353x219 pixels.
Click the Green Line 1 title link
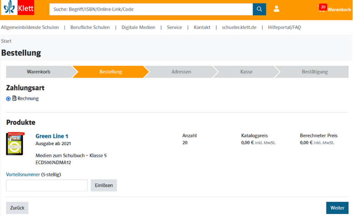52,136
